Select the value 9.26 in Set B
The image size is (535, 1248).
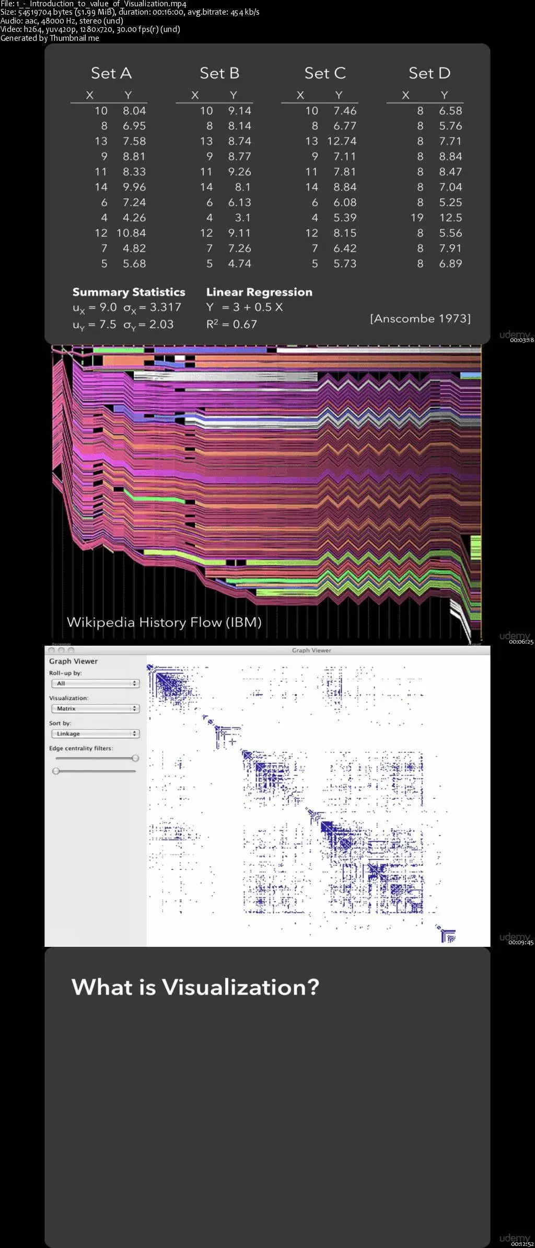(x=240, y=172)
